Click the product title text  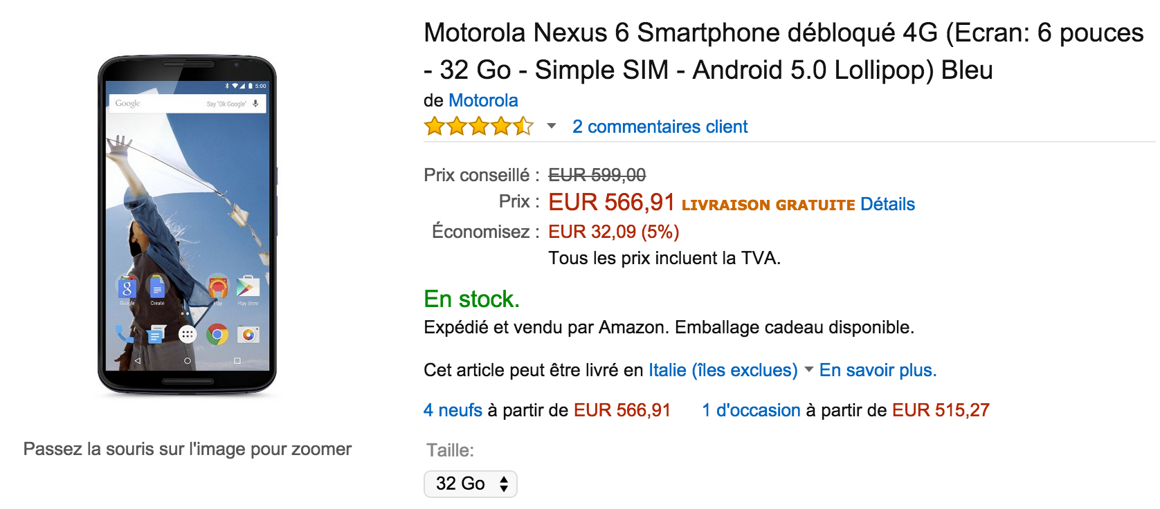(783, 51)
